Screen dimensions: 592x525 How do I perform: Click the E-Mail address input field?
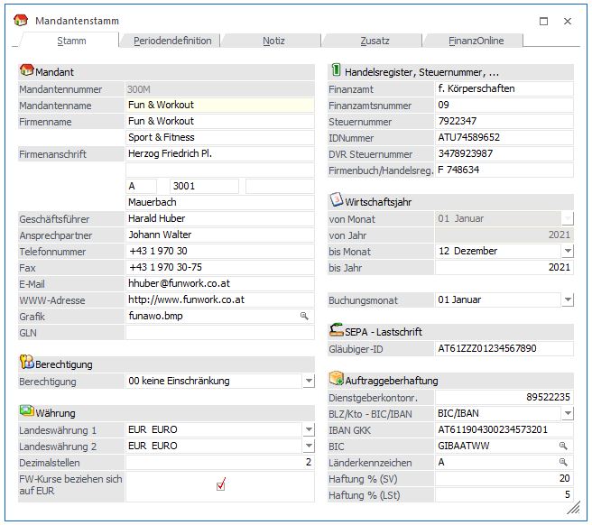pyautogui.click(x=219, y=283)
